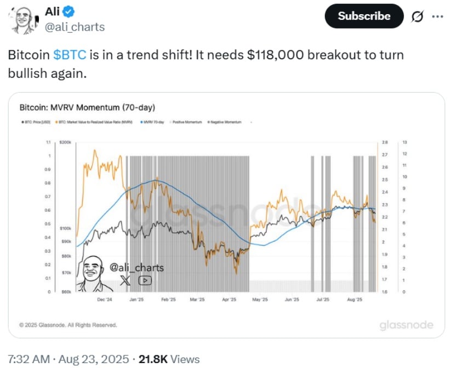
Task: Open the Grok slashed-circle icon
Action: [417, 16]
